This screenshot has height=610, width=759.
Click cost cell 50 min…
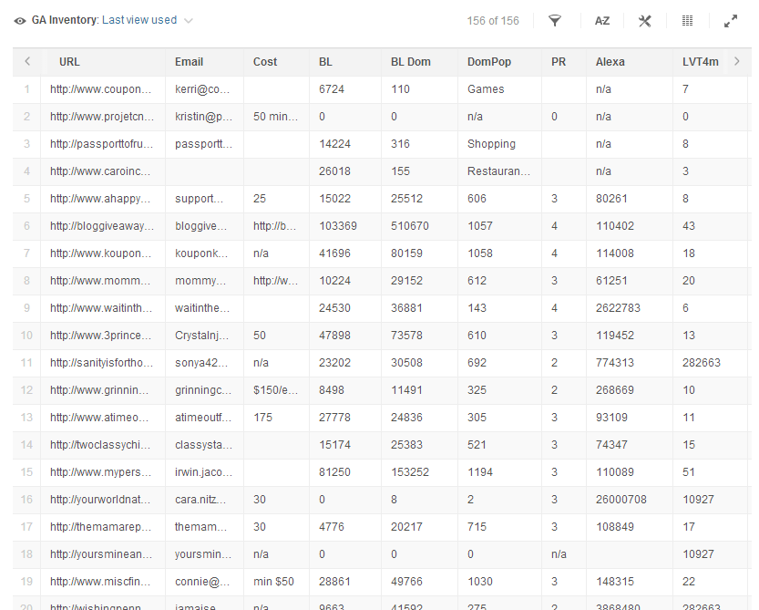(x=276, y=117)
